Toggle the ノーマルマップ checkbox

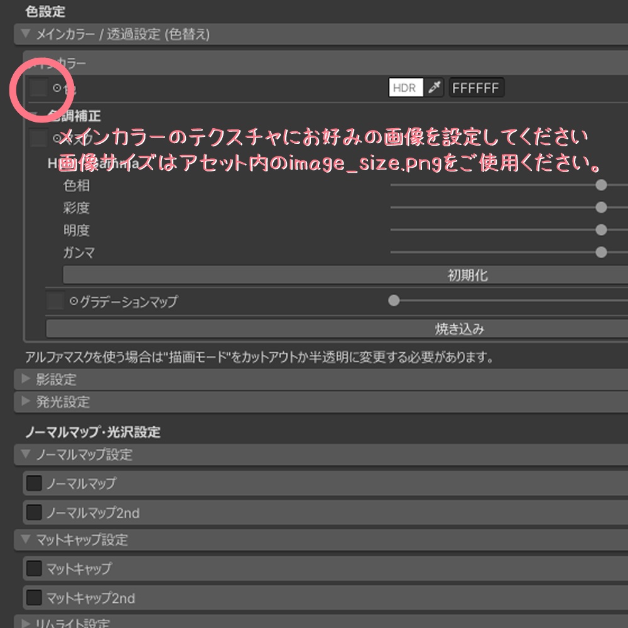pos(35,484)
